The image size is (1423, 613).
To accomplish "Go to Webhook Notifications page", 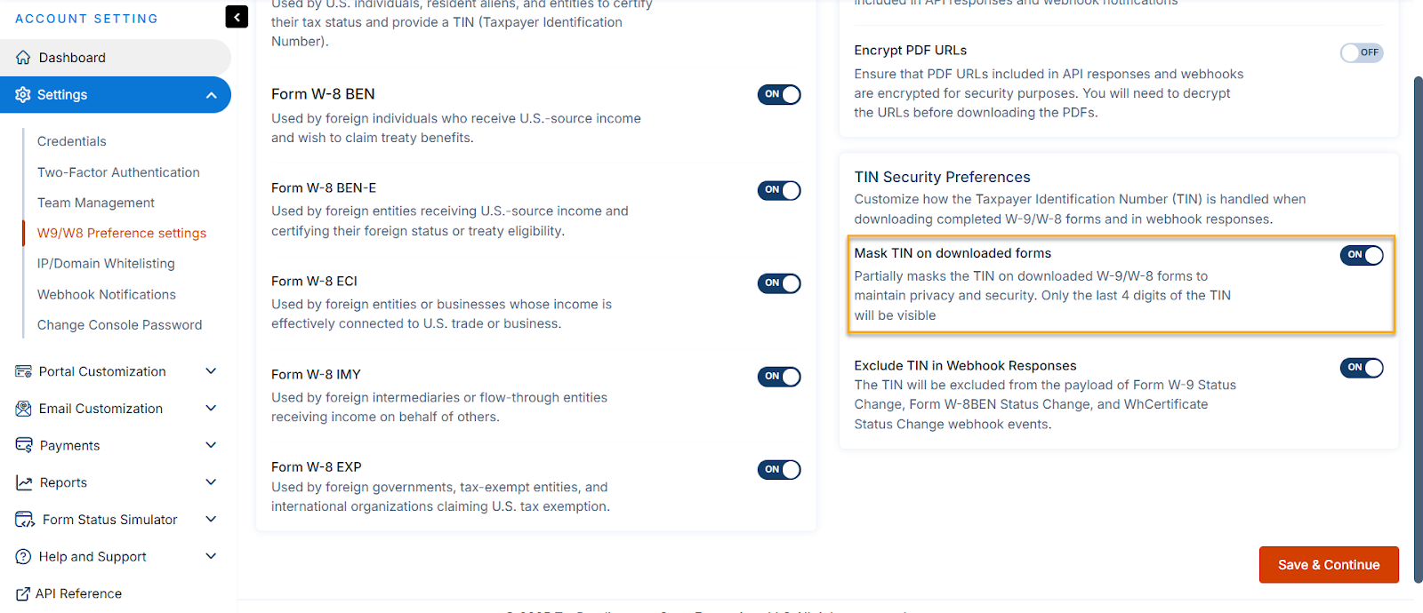I will (107, 294).
